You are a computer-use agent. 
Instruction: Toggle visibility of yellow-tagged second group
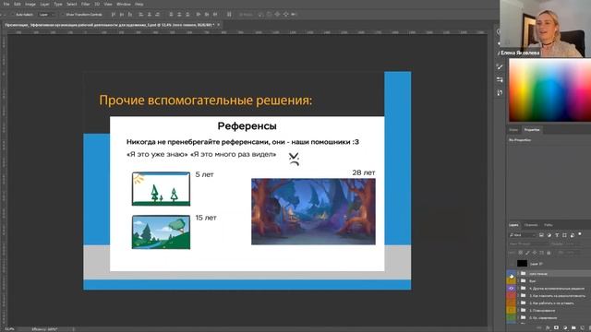tap(511, 280)
